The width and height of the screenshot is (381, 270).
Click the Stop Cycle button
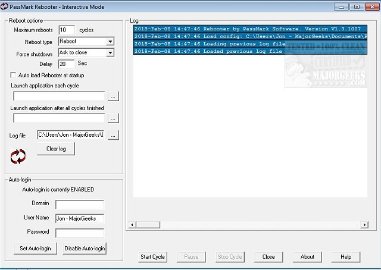[x=230, y=257]
